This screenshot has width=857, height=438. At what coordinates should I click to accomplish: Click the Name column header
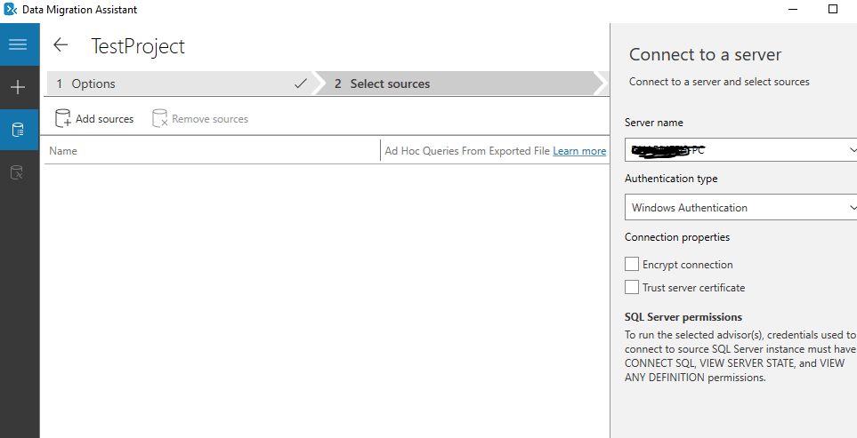(63, 151)
